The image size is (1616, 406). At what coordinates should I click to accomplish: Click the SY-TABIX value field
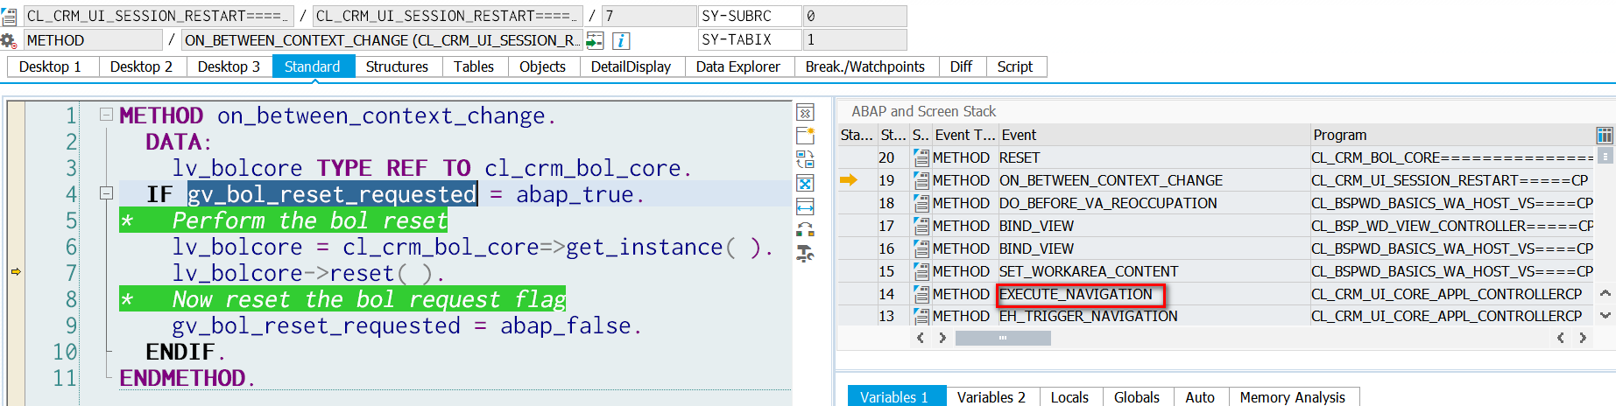[854, 39]
